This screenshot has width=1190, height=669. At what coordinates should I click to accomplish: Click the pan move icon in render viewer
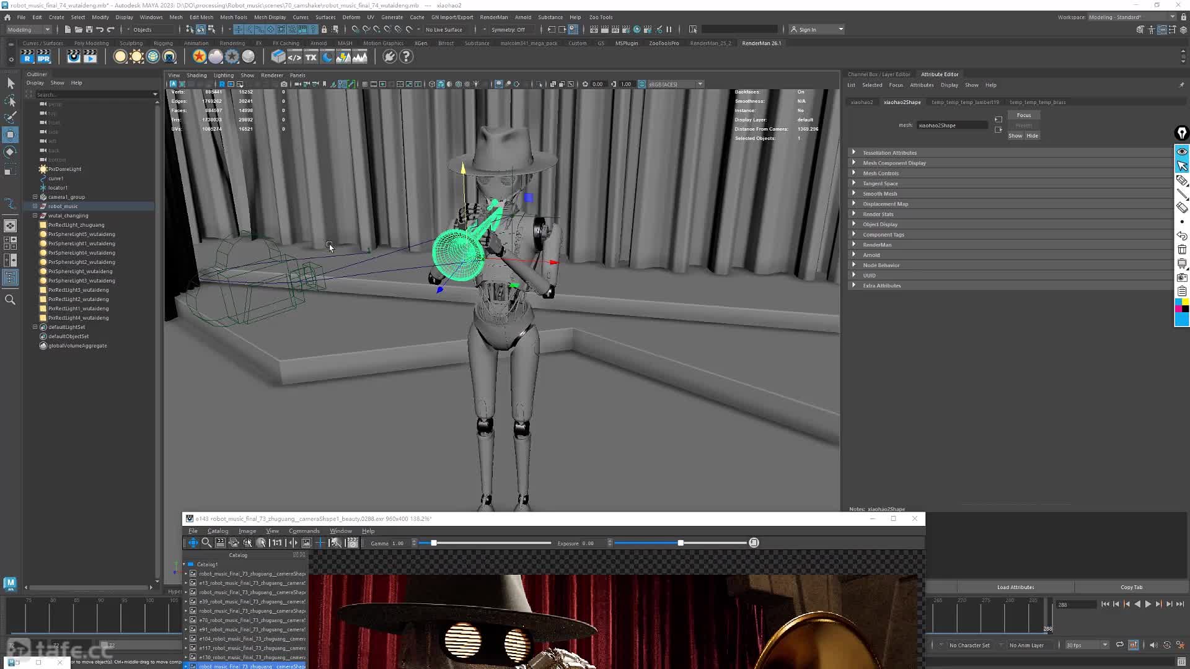coord(193,543)
